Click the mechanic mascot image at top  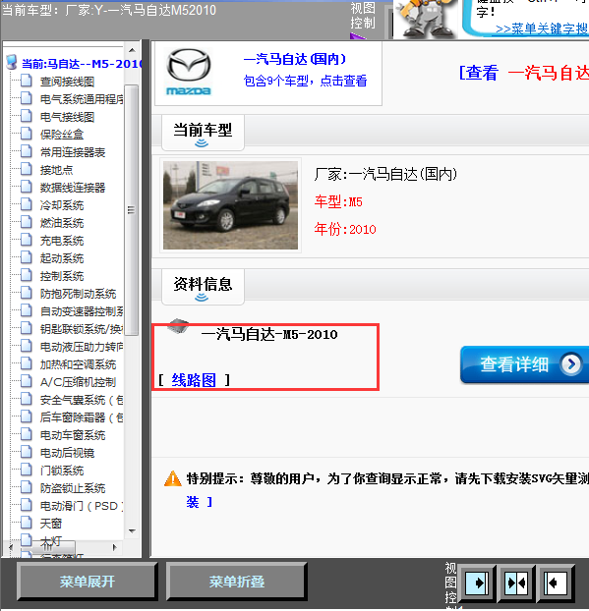pos(426,19)
